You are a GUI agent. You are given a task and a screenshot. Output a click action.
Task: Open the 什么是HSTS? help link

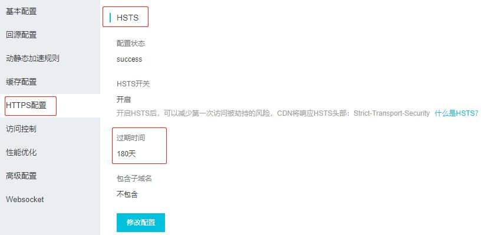457,113
